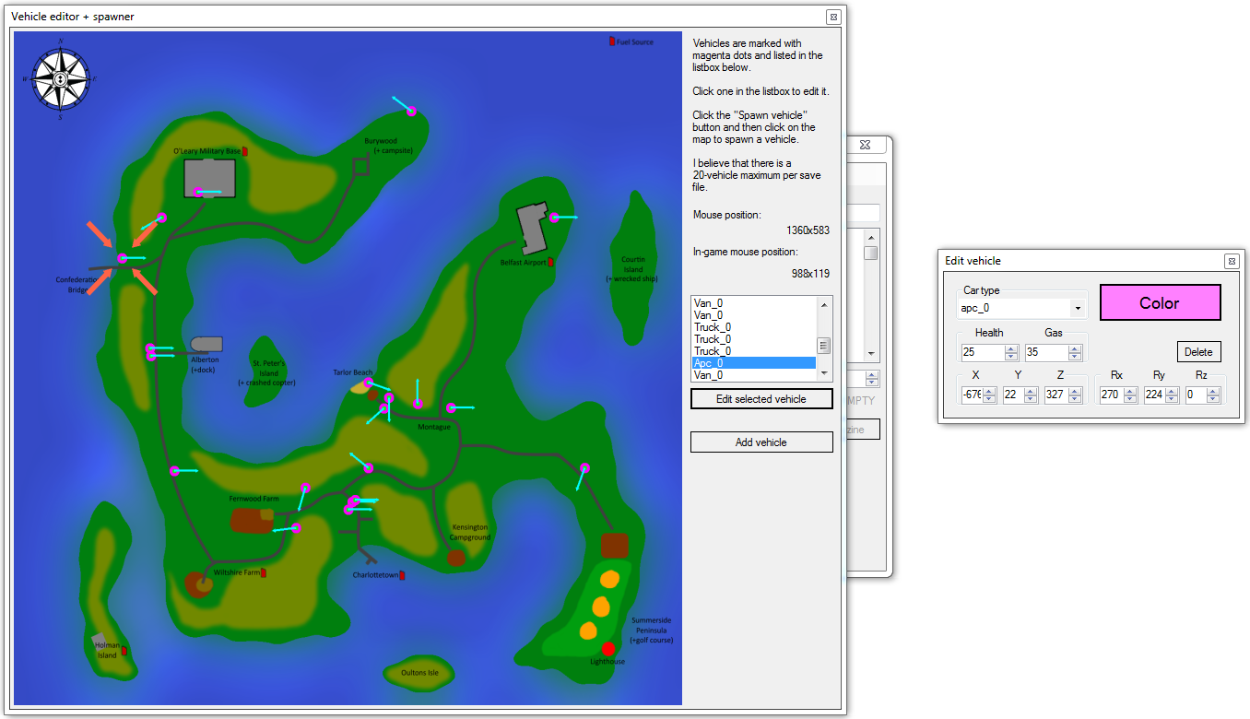Image resolution: width=1250 pixels, height=719 pixels.
Task: Click the brown Kensington Campground marker
Action: tap(455, 558)
